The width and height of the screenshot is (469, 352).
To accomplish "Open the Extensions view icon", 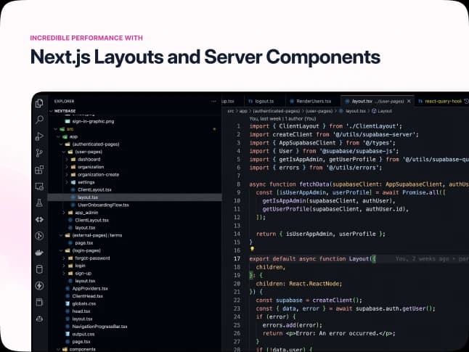I will (39, 170).
